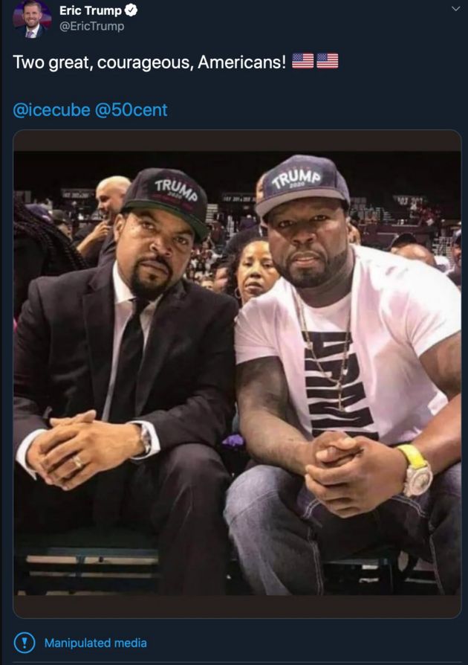Open the @EricTrump handle link

92,27
